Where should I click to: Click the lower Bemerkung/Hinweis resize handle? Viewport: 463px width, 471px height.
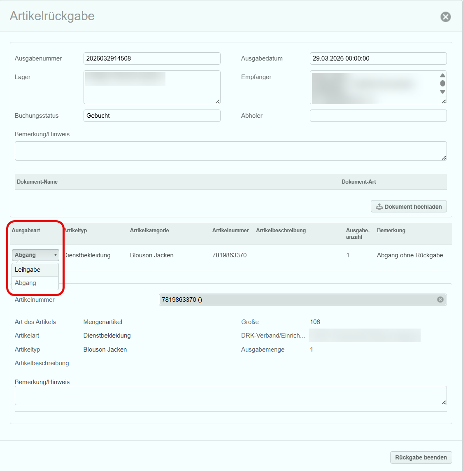point(444,402)
